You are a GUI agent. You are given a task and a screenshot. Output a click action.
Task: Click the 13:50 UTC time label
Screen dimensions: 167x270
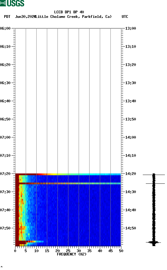[x=130, y=119]
